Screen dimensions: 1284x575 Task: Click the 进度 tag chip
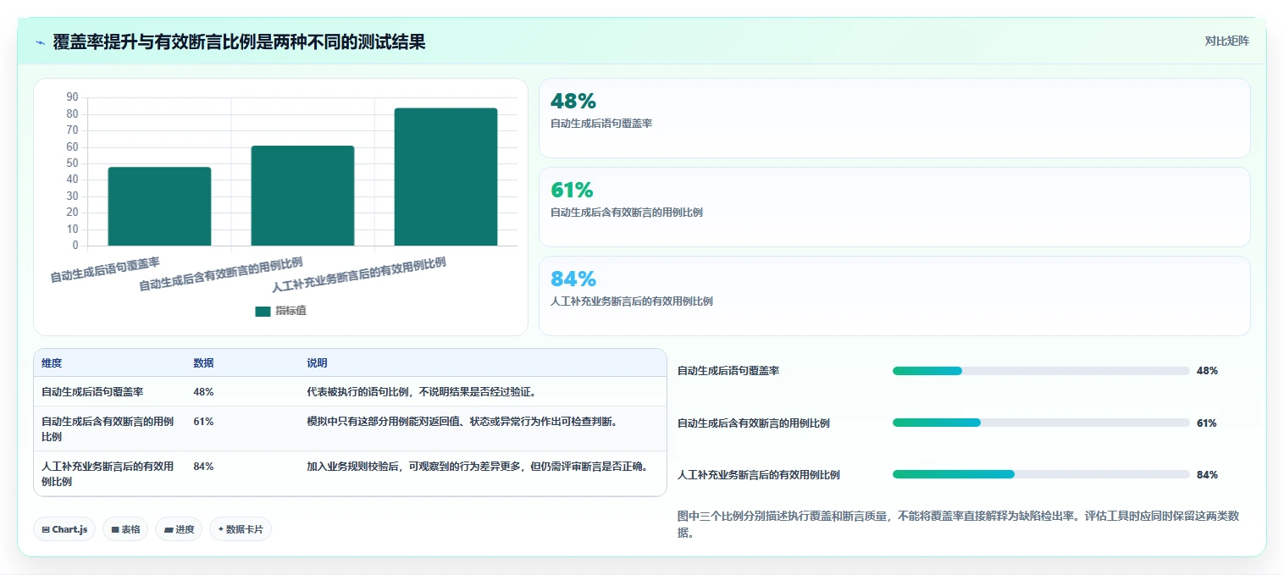(179, 529)
